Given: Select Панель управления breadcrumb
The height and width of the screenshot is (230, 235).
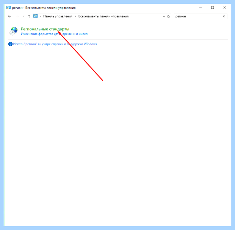Looking at the screenshot, I should coord(58,16).
